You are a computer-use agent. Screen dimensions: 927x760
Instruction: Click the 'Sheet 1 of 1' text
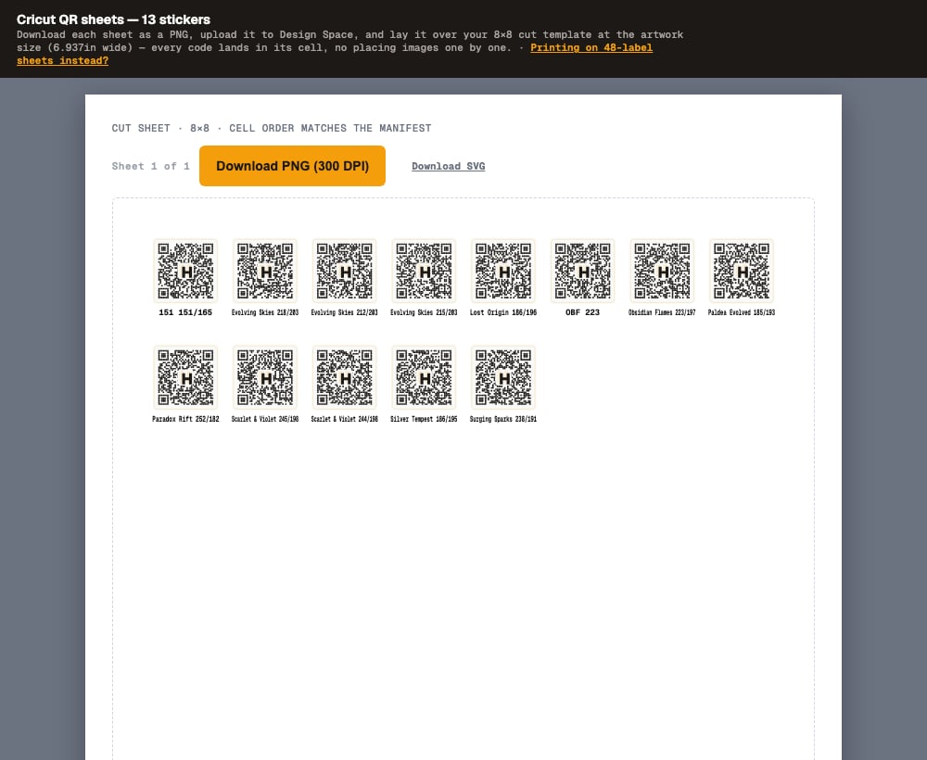click(151, 166)
